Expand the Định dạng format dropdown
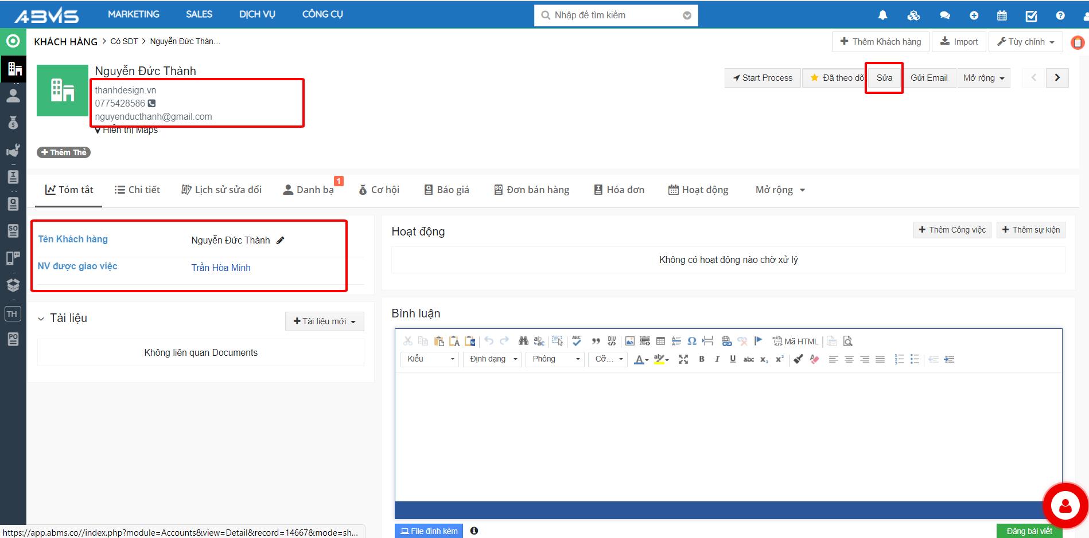The image size is (1089, 538). 492,359
